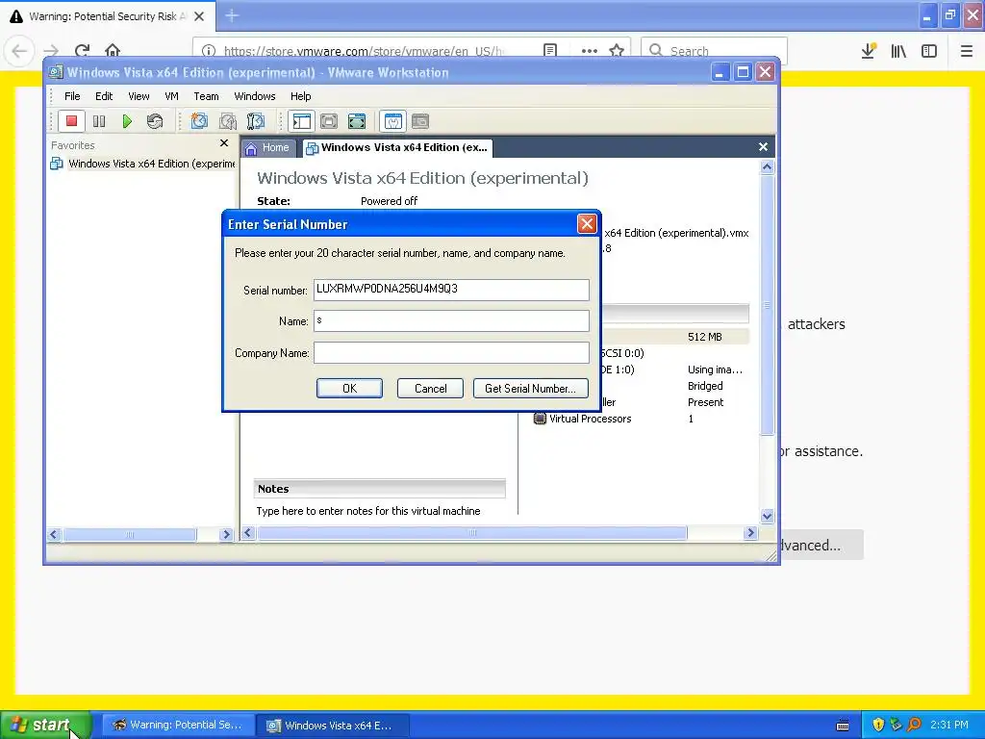Click the summary pane scroll up arrow
The height and width of the screenshot is (739, 985).
point(767,167)
